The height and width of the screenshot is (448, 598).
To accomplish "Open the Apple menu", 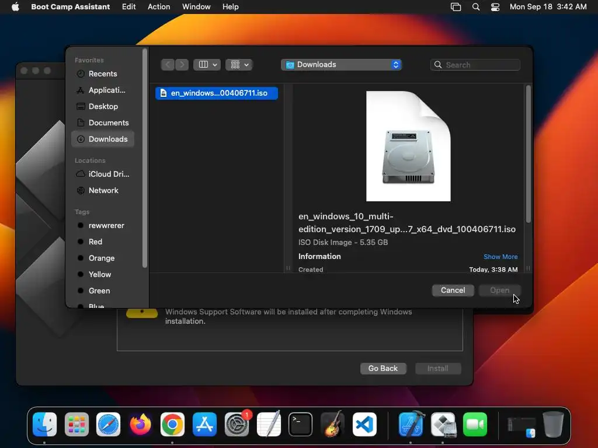I will (x=15, y=6).
